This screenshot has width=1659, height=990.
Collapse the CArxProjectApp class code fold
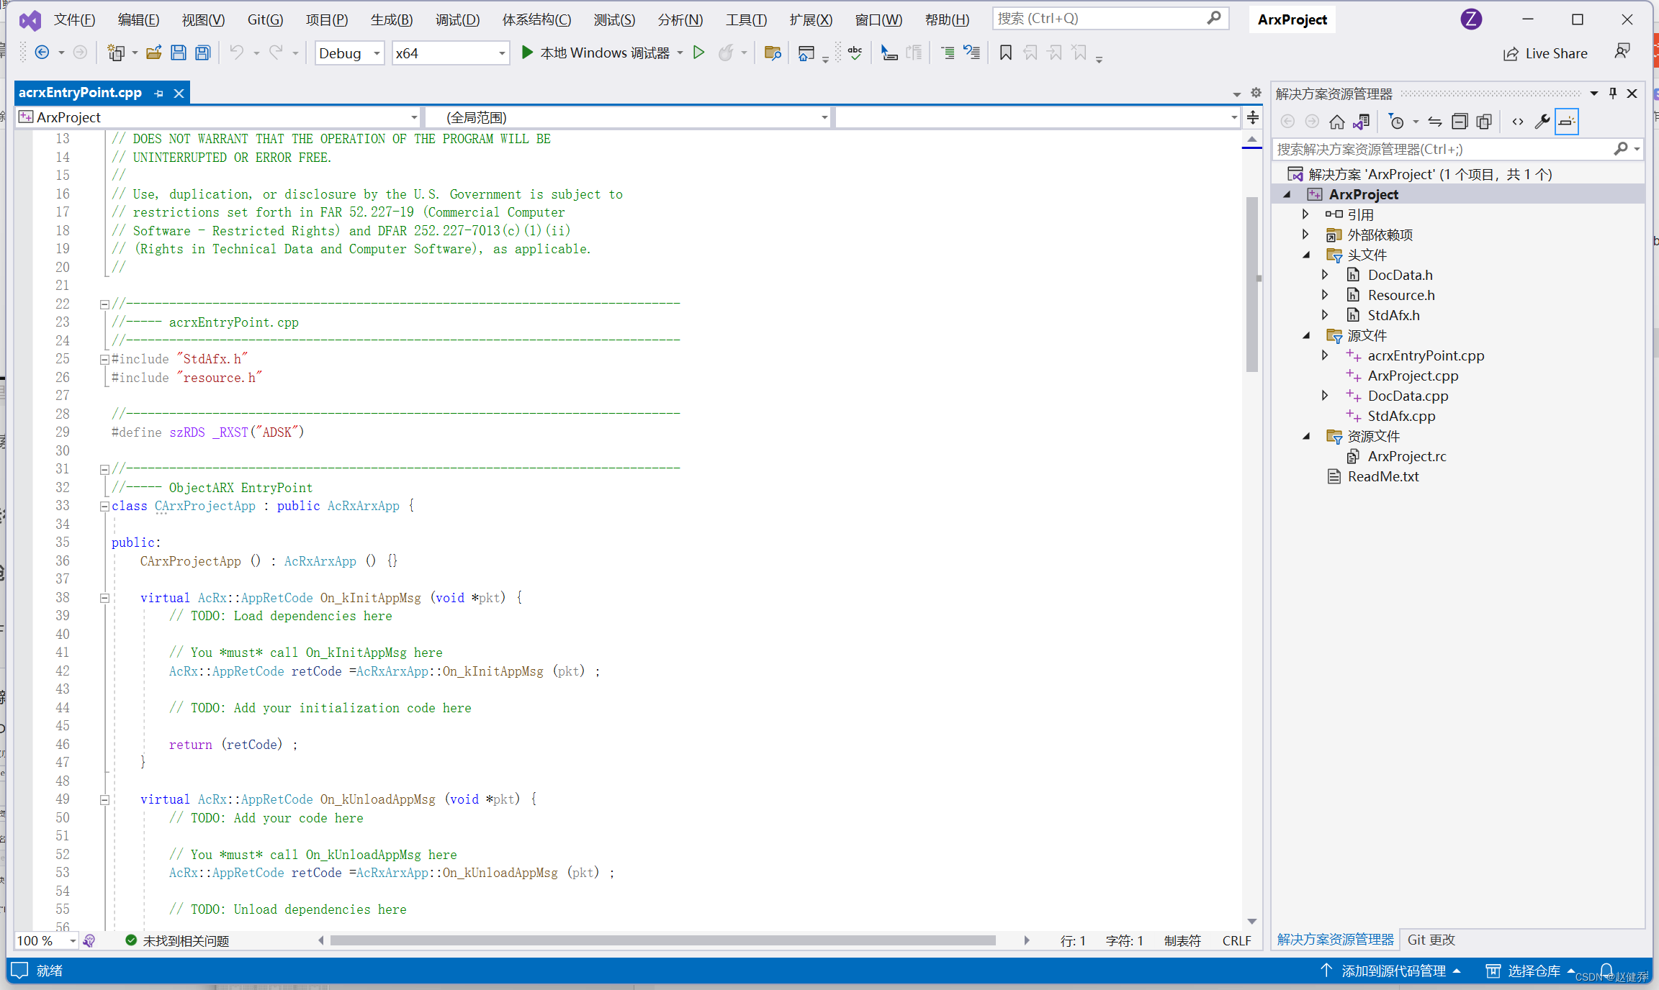click(104, 507)
